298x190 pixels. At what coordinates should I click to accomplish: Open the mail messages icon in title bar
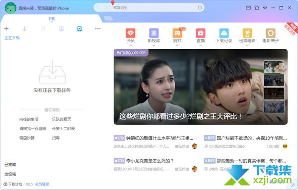pos(248,7)
